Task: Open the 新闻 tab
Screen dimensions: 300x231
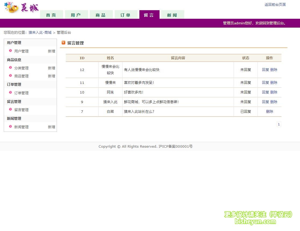Action: pyautogui.click(x=172, y=15)
